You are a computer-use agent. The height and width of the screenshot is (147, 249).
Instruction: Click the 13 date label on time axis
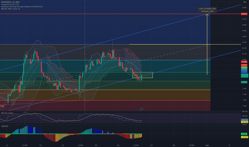tap(40, 145)
